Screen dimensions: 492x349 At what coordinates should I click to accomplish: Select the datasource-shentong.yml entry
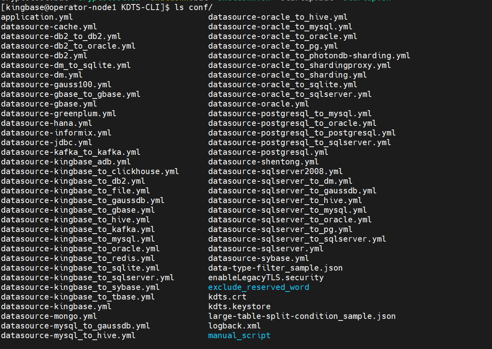coord(263,162)
